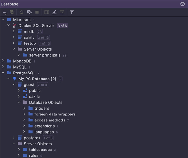Image resolution: width=188 pixels, height=158 pixels.
Task: Open the '2' badge beside My PG Database
Action: 60,79
